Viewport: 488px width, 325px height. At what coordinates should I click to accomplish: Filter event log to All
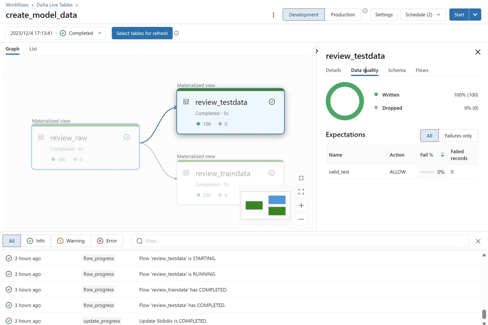click(x=12, y=241)
